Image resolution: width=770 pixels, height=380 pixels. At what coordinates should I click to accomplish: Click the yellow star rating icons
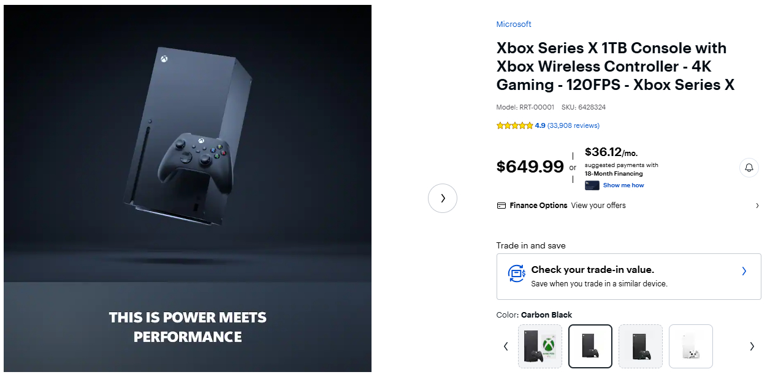click(514, 125)
